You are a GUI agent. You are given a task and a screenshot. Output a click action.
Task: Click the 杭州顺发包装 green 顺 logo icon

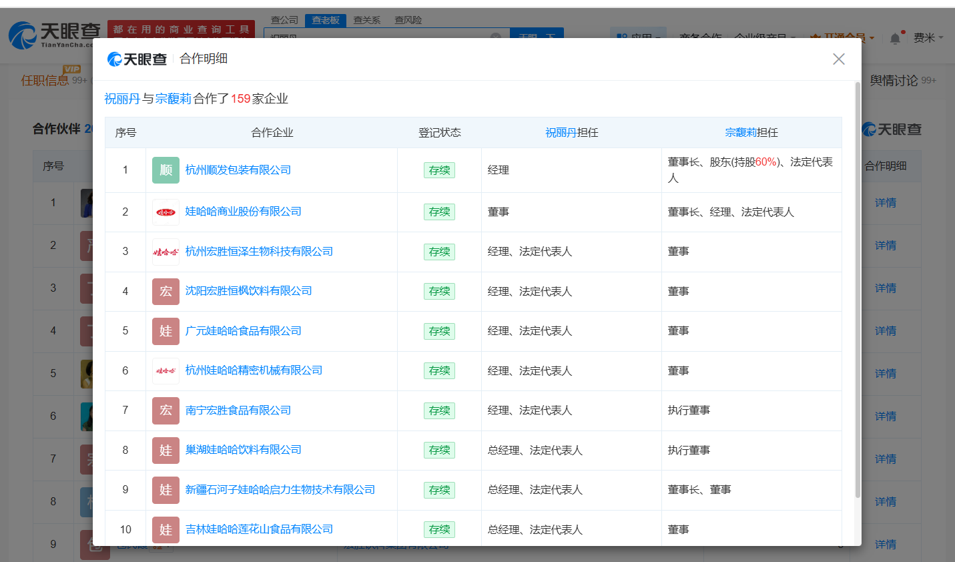[166, 170]
